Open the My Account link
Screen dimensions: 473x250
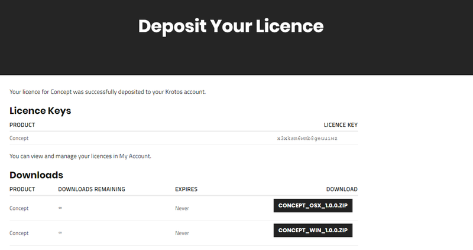[135, 156]
